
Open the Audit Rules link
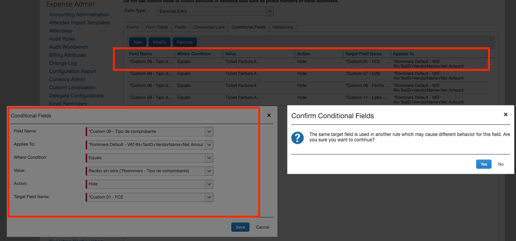62,39
